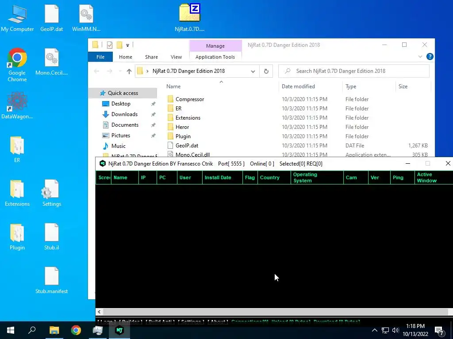Select the NjRat.0.7D zip archive on desktop
Screen dimensions: 453x339
[189, 17]
